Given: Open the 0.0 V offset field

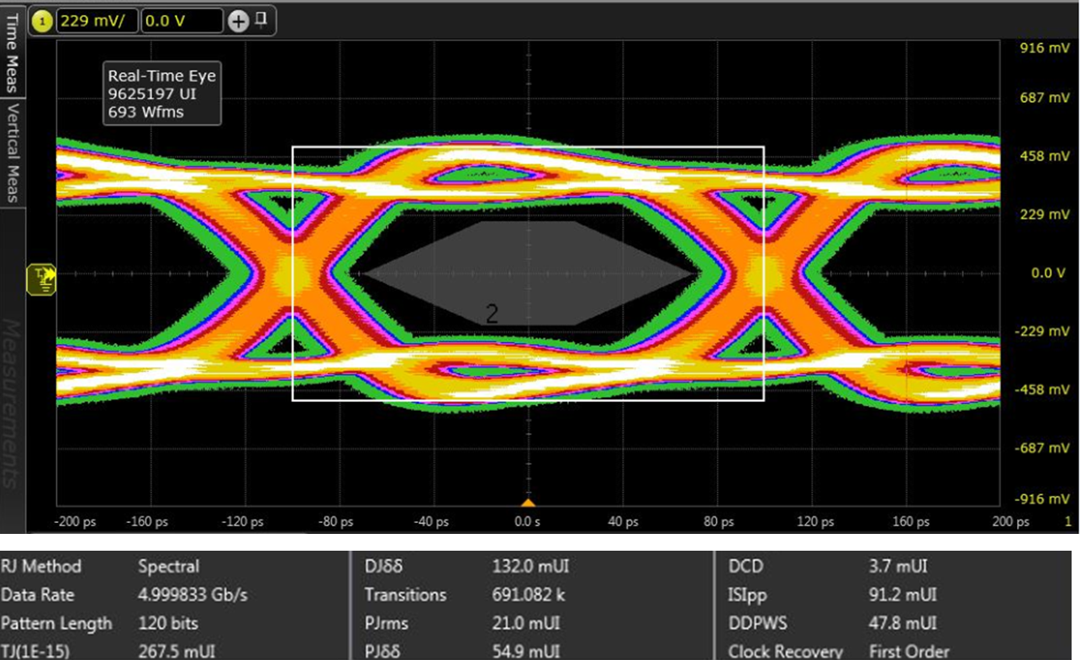Looking at the screenshot, I should point(182,21).
